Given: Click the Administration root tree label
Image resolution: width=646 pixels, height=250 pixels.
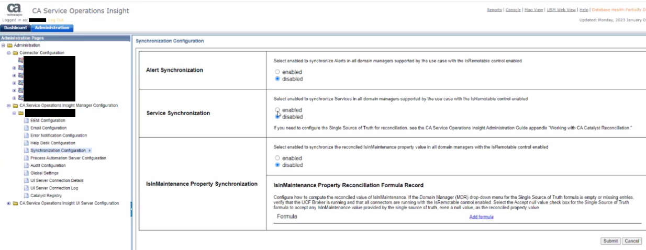Looking at the screenshot, I should tap(27, 46).
